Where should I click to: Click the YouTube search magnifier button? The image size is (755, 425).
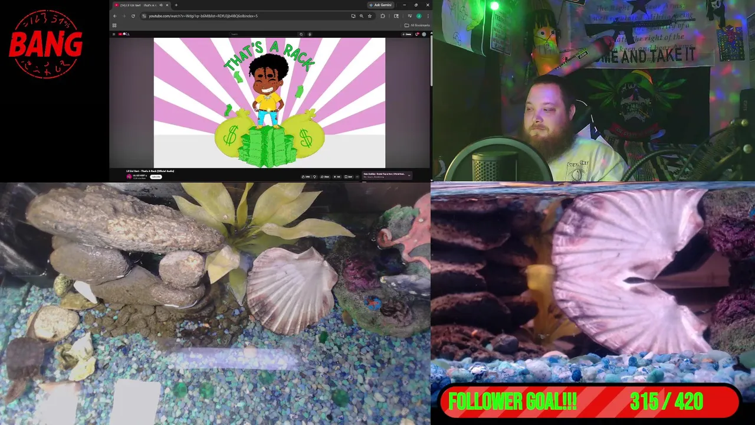[301, 34]
